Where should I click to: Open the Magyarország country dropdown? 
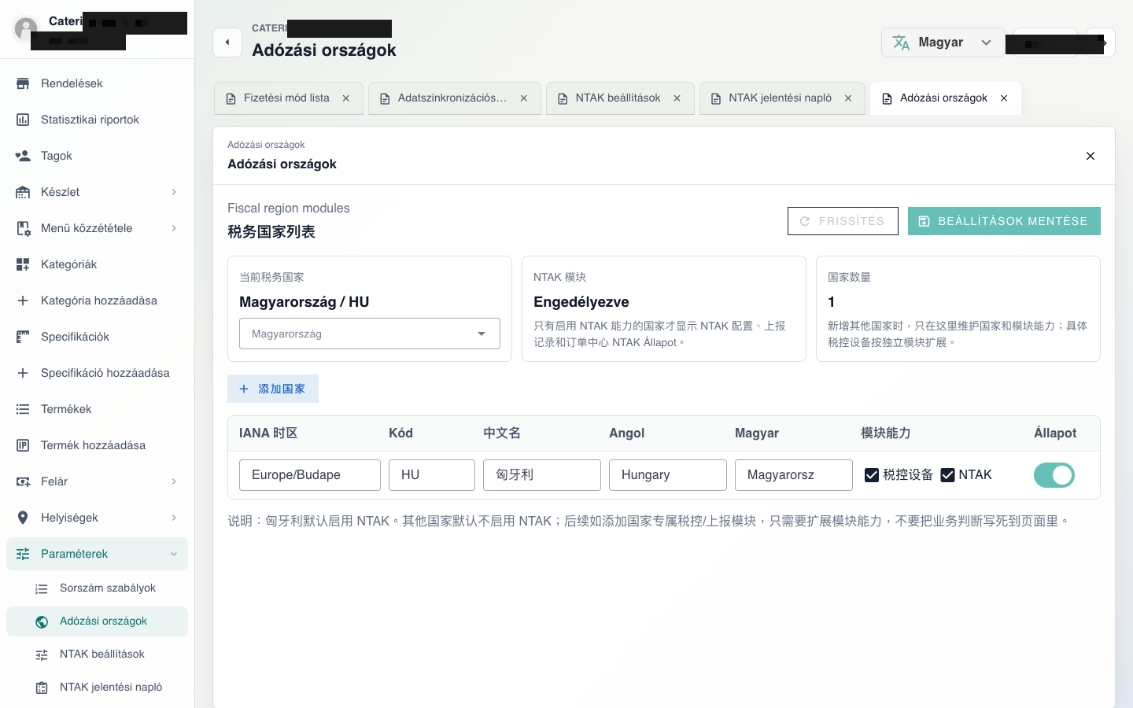coord(370,334)
